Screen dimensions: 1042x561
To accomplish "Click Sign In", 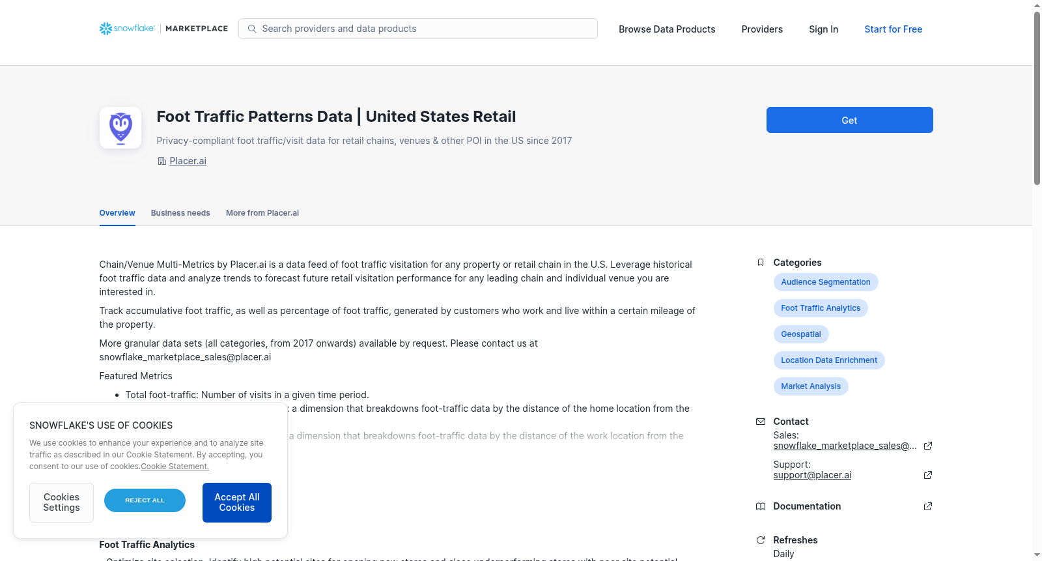I will [823, 29].
